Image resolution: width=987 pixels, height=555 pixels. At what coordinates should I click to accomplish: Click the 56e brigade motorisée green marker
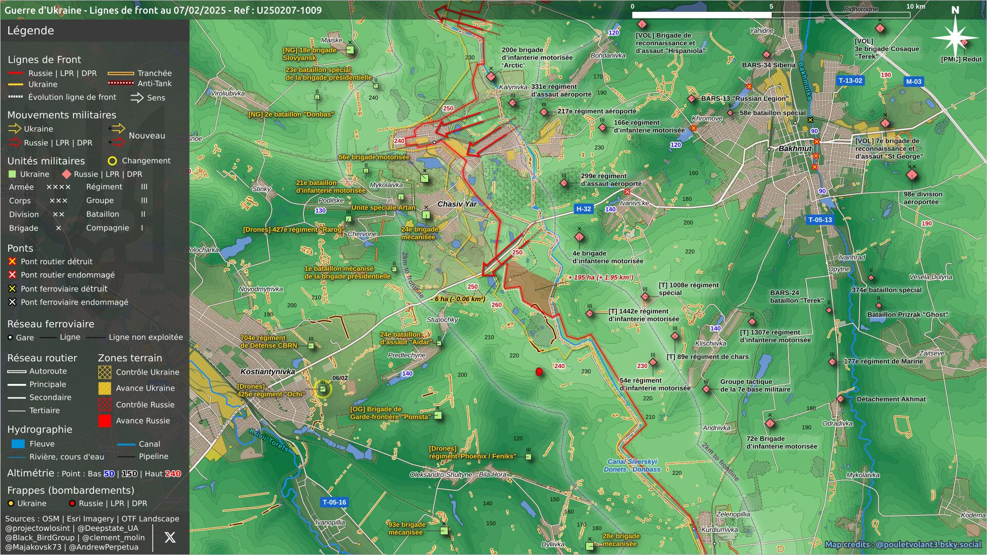point(425,178)
